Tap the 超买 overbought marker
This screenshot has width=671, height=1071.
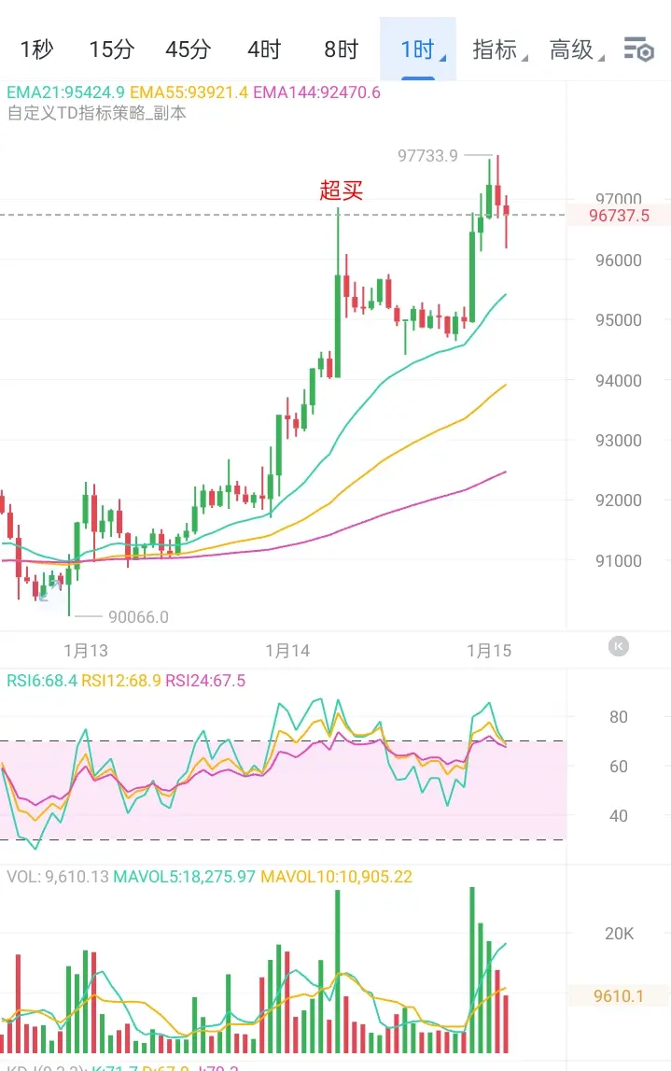coord(341,190)
